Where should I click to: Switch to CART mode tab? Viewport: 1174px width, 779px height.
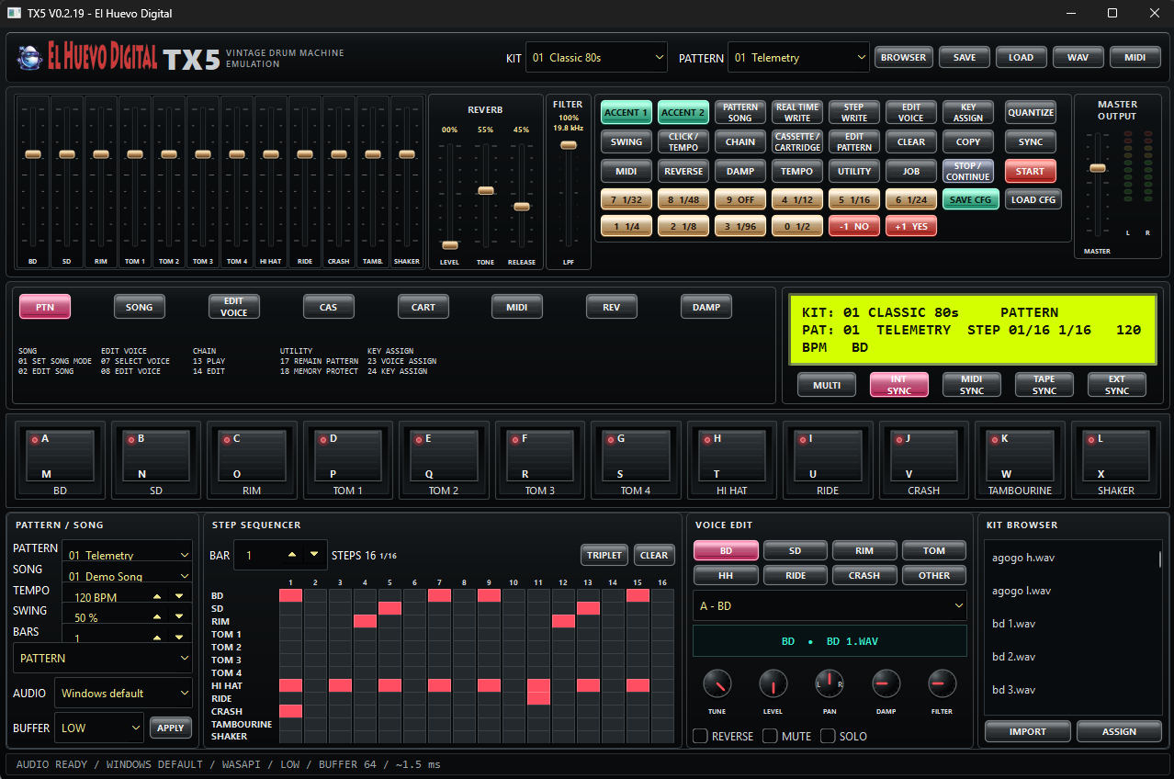click(423, 307)
